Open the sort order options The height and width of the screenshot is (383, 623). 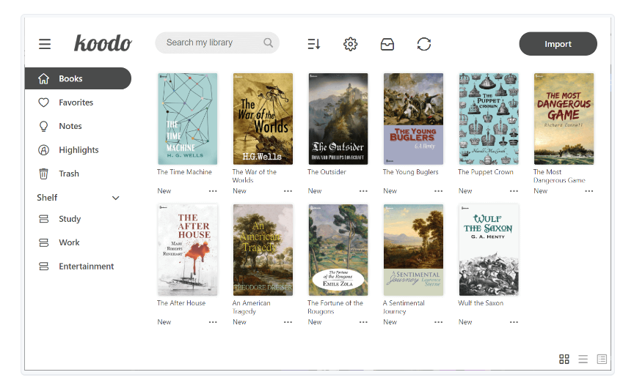(313, 44)
